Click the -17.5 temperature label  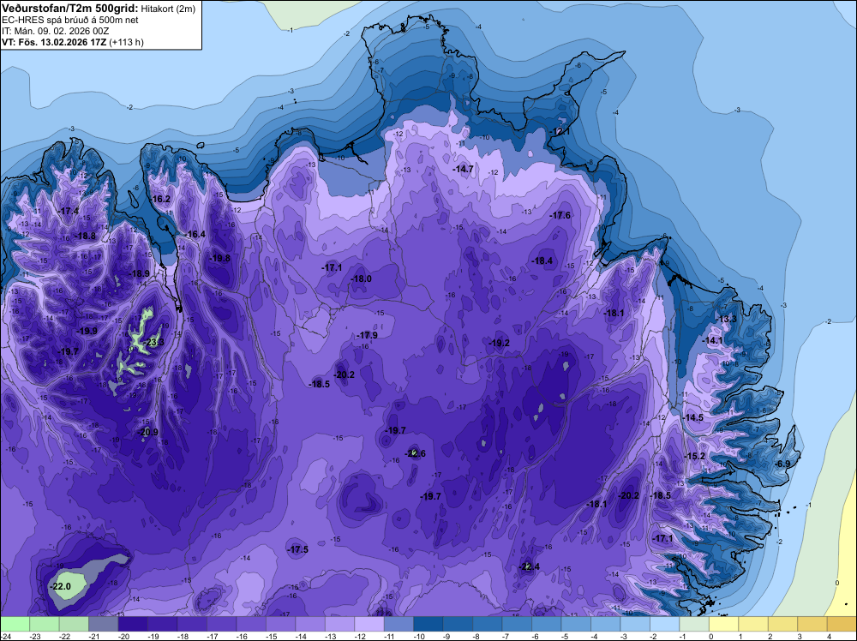(298, 550)
